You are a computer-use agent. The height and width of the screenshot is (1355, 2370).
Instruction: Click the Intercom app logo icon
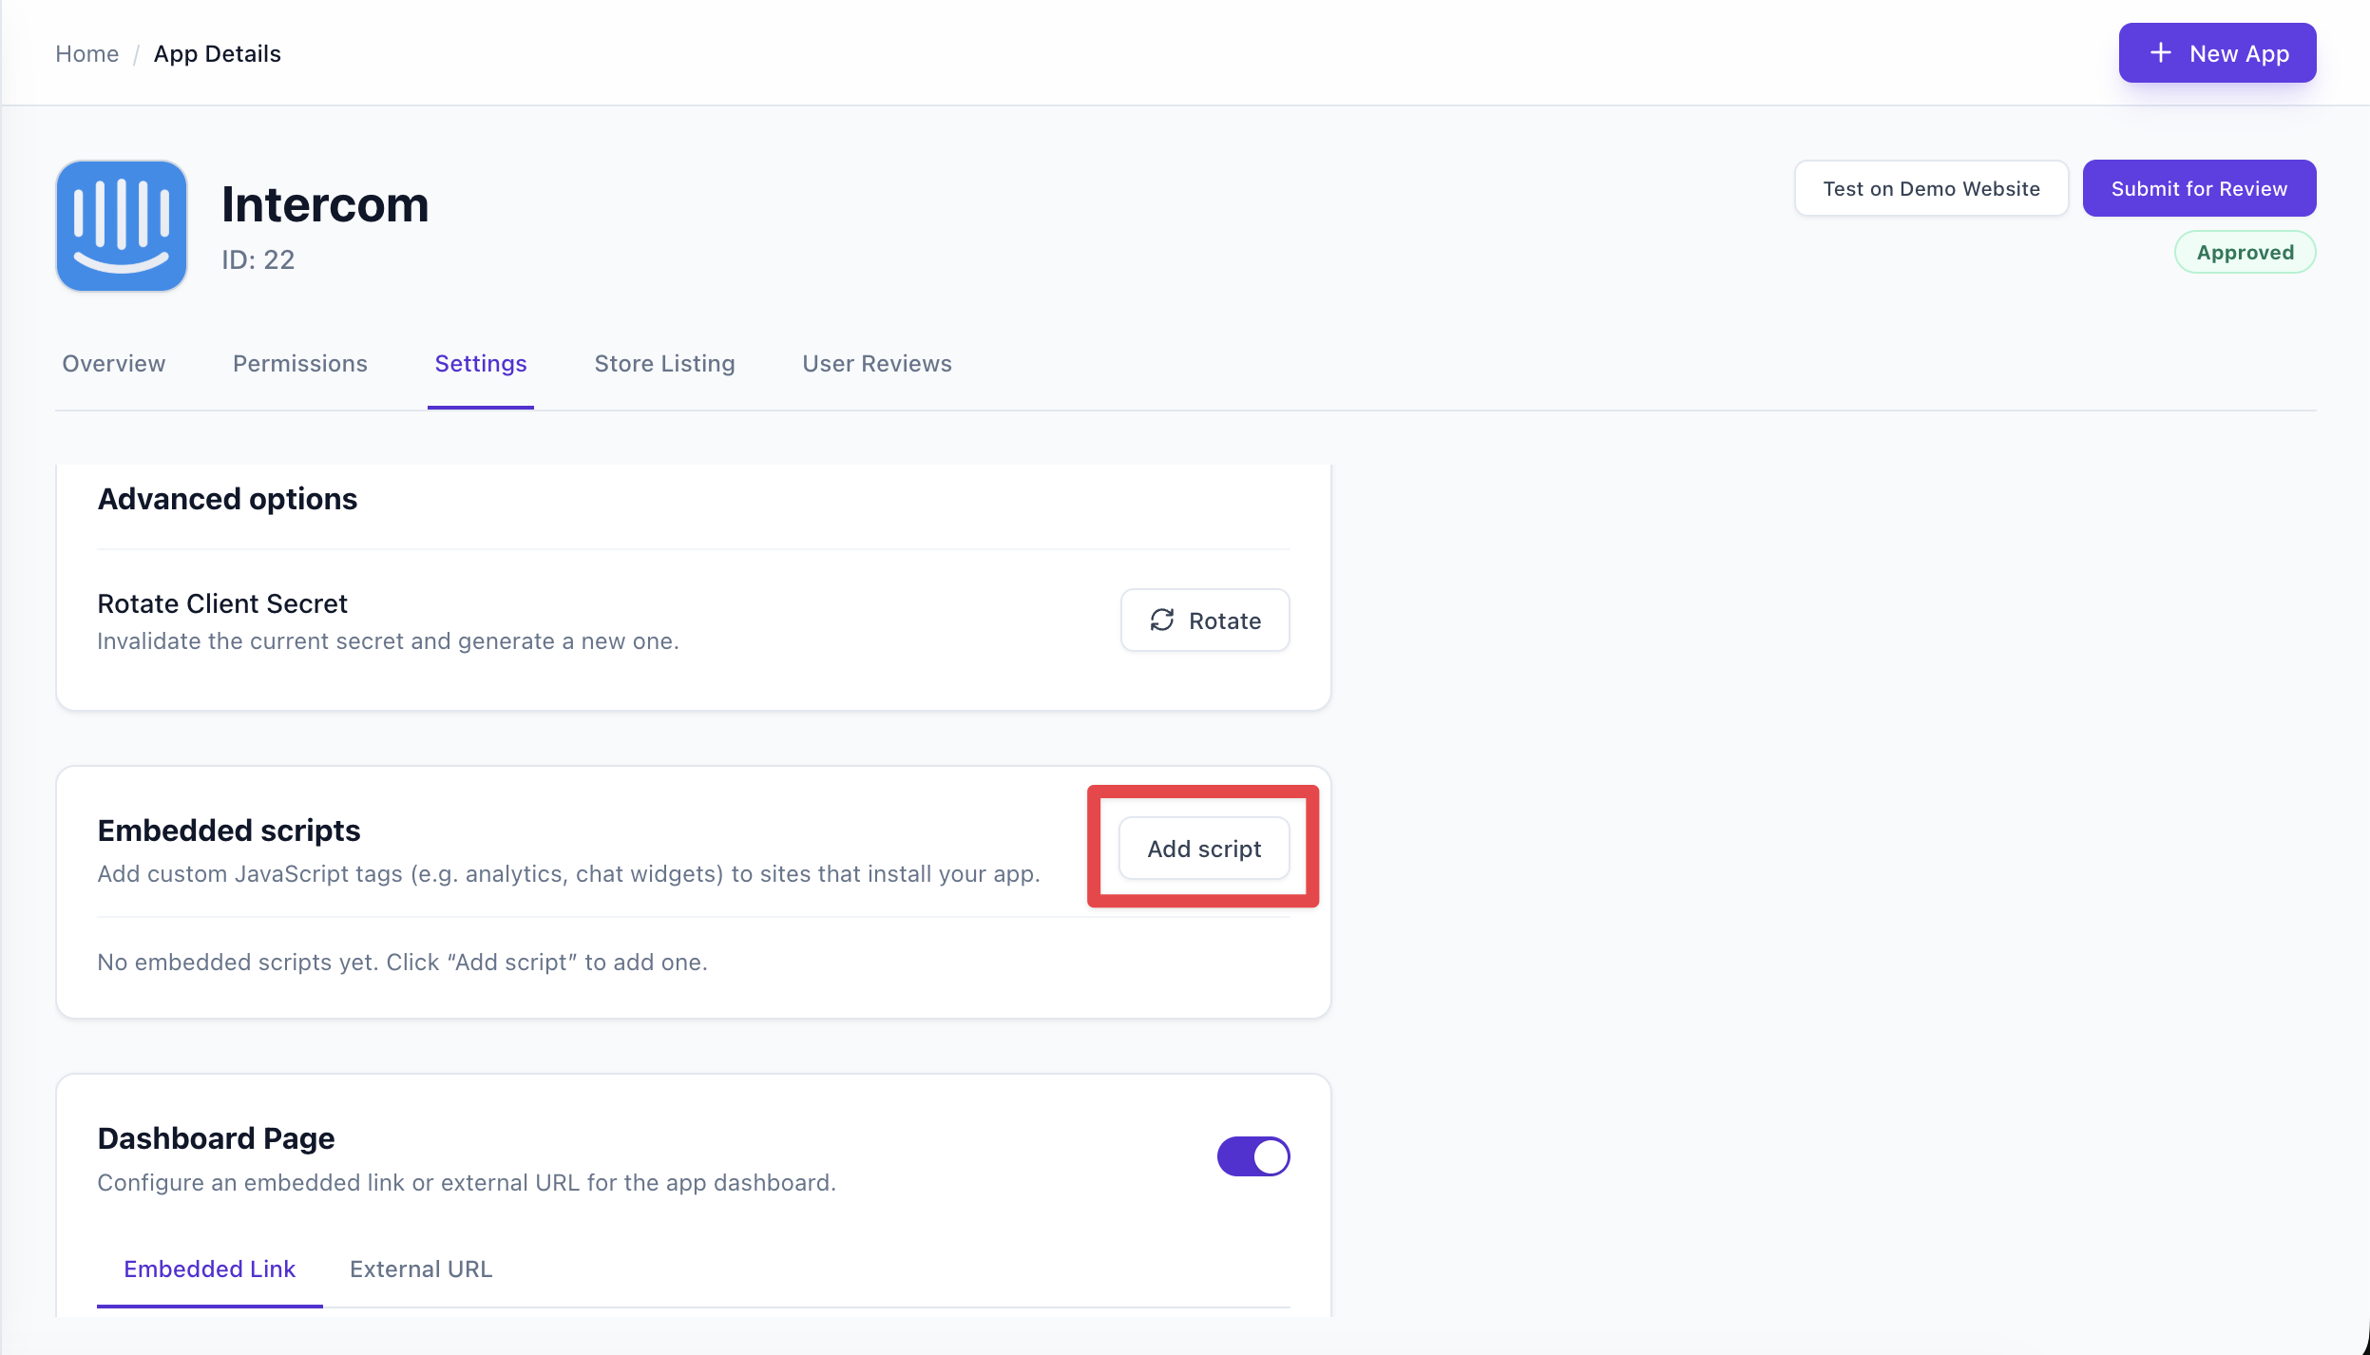122,225
